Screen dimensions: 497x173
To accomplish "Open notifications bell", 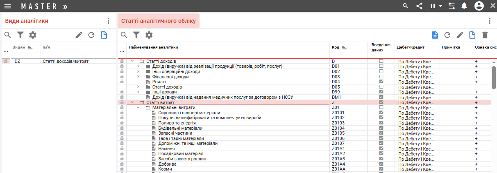I will point(464,6).
